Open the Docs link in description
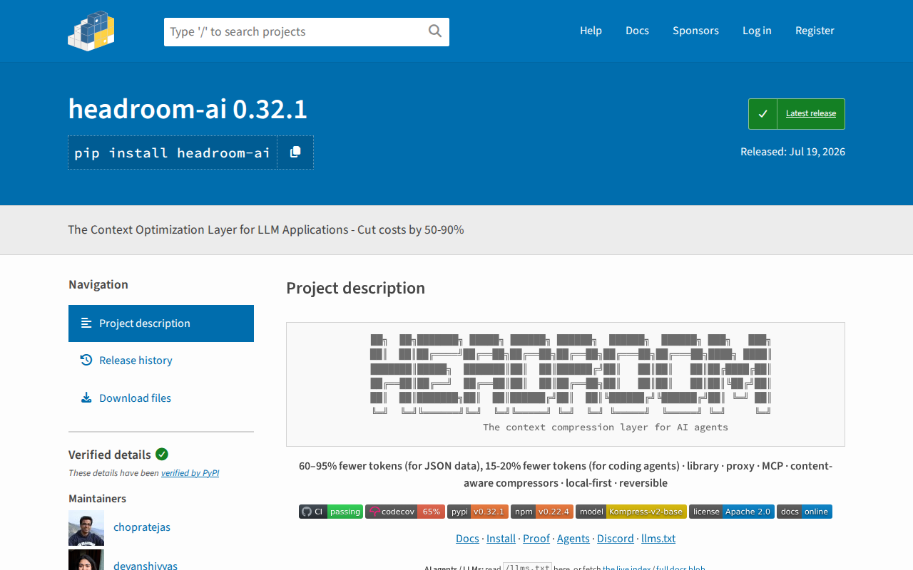Viewport: 913px width, 570px height. point(467,539)
